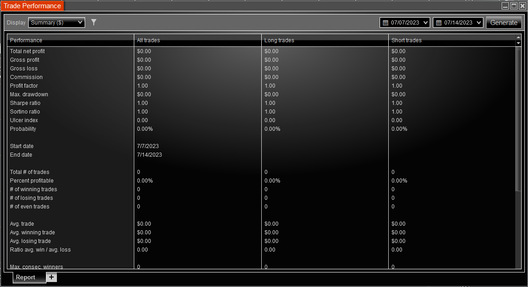Maximize the Trade Performance window

pos(514,6)
